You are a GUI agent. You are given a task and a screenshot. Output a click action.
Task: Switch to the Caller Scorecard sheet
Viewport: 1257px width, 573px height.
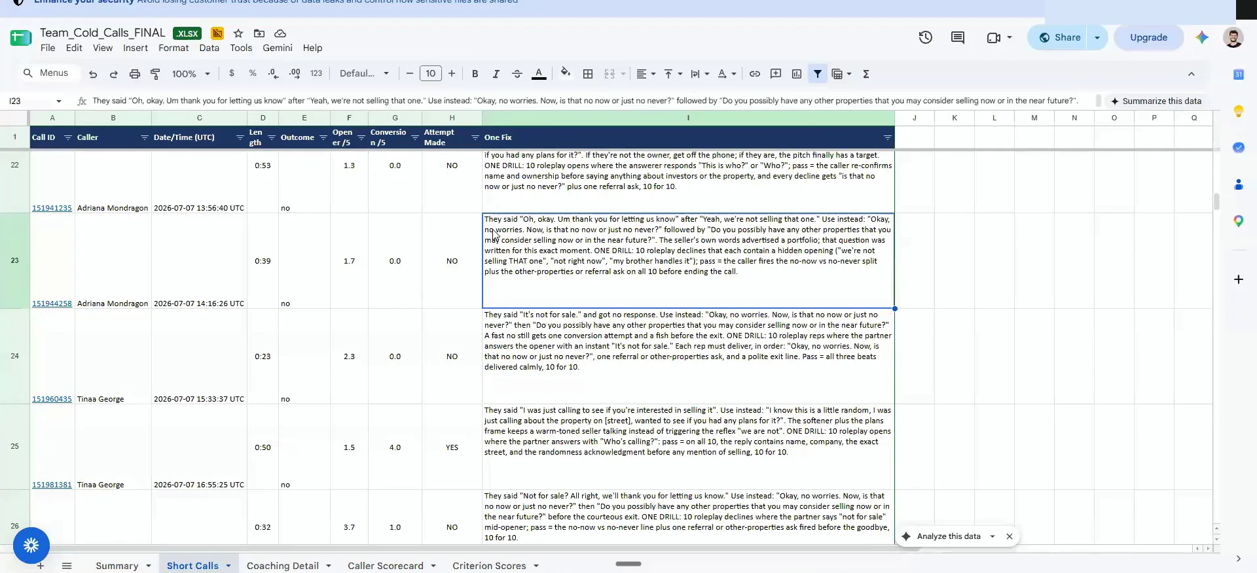click(x=386, y=566)
